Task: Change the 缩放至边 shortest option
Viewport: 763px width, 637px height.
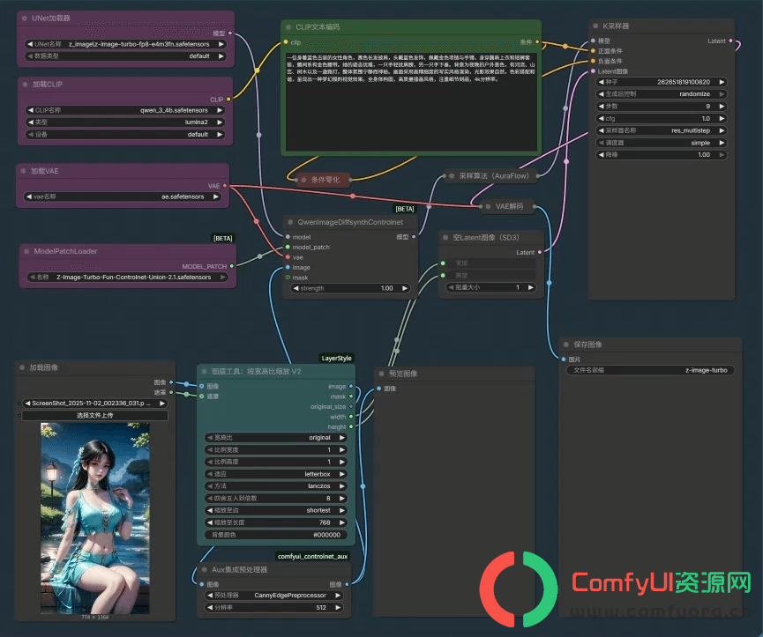Action: pyautogui.click(x=275, y=510)
